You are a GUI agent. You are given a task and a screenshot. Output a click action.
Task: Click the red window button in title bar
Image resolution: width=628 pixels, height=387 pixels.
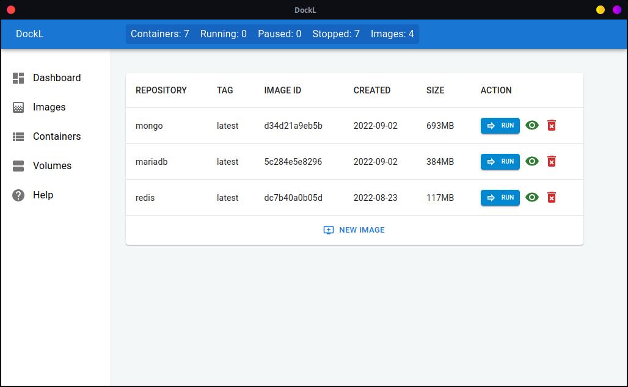tap(11, 10)
